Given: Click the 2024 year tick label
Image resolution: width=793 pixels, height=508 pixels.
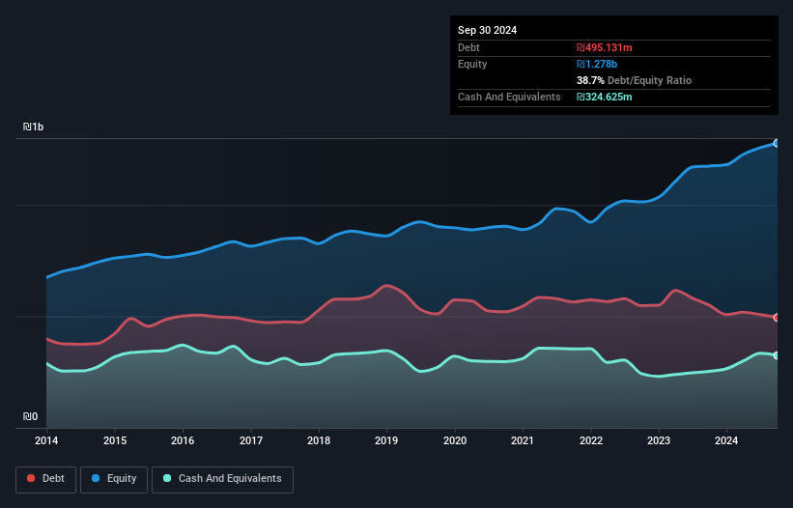Looking at the screenshot, I should [727, 440].
